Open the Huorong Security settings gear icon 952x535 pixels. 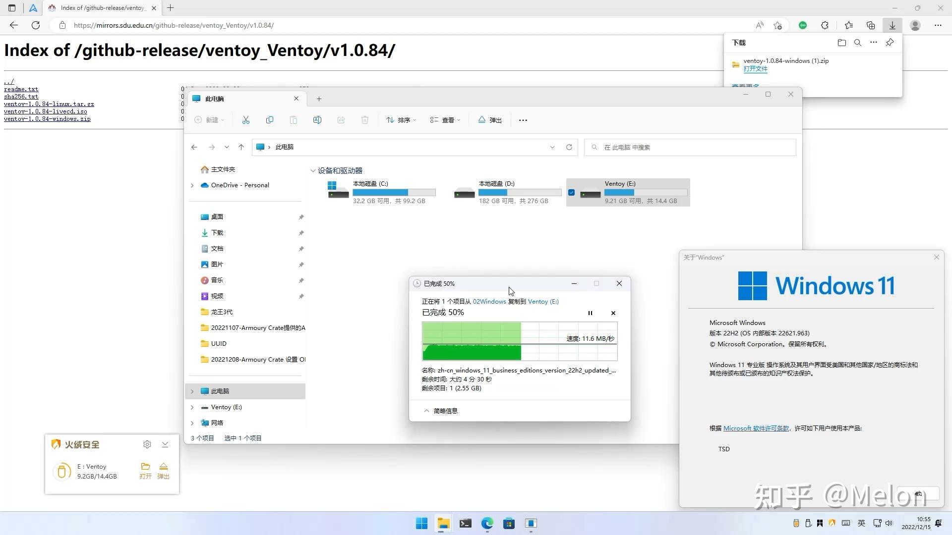pyautogui.click(x=147, y=444)
